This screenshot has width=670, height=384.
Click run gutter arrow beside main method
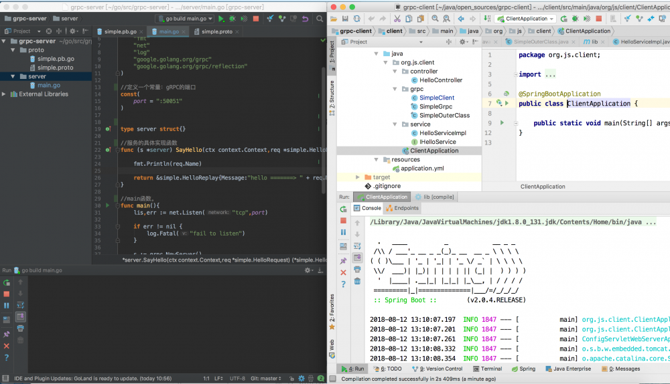[x=501, y=123]
